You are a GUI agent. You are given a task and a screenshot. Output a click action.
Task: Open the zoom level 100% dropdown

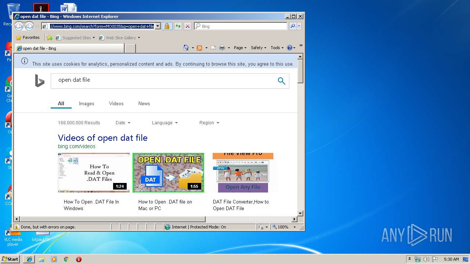click(294, 227)
